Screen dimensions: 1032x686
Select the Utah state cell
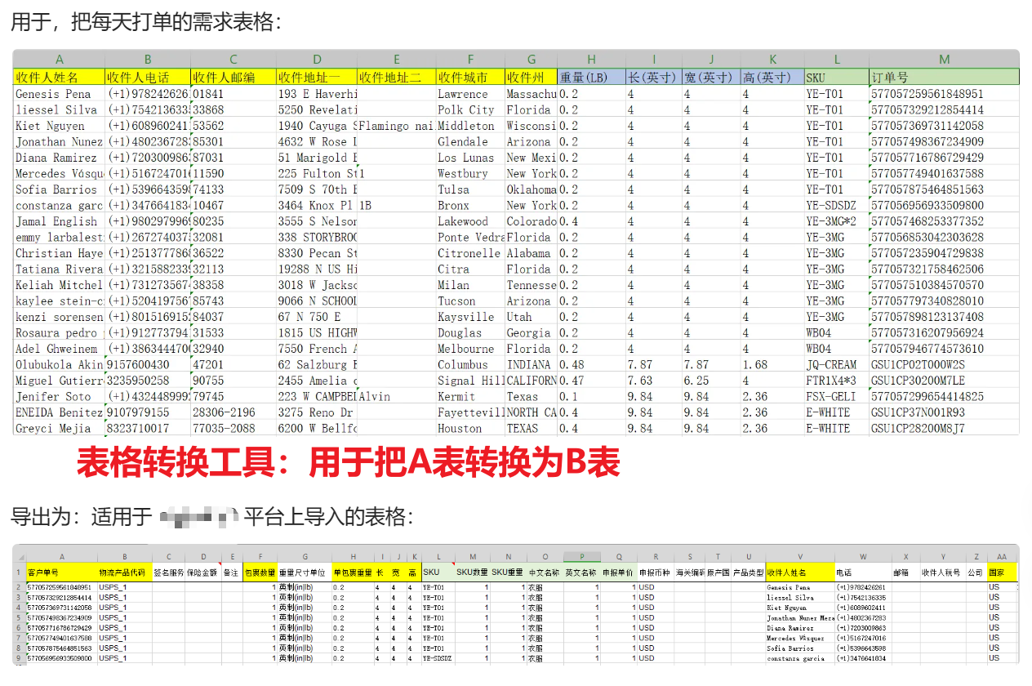[x=531, y=317]
